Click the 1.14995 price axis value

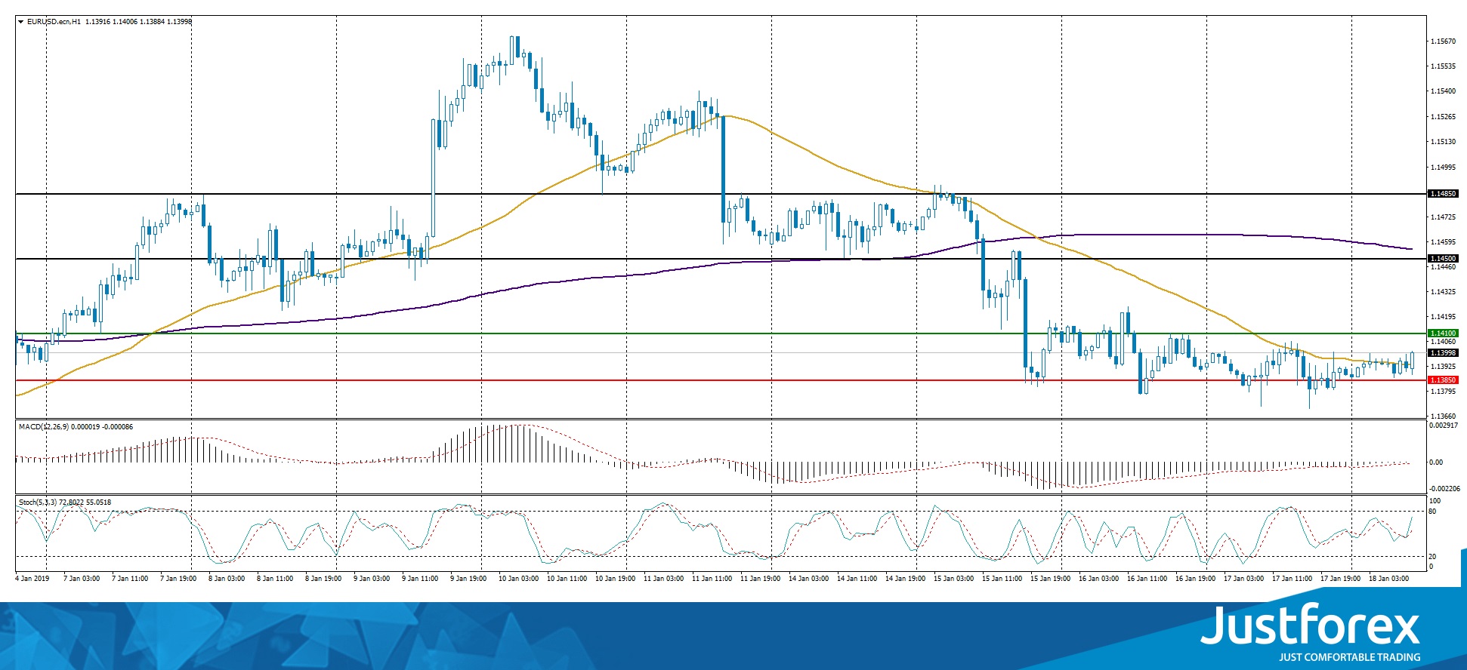(1443, 167)
